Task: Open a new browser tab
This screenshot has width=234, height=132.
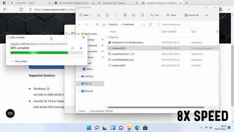Action: [x=187, y=3]
